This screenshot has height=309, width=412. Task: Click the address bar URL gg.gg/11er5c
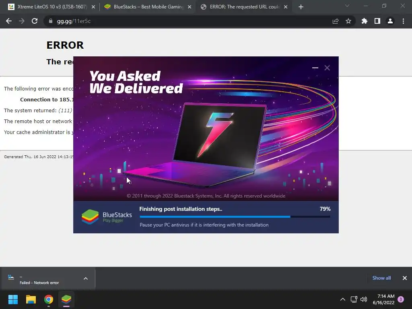74,21
